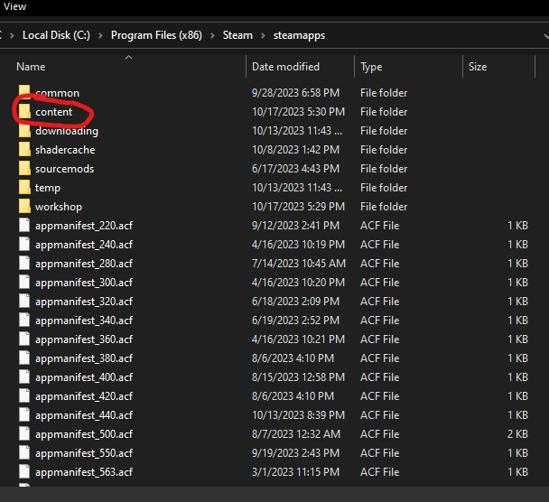Select the 'workshop' folder name
Viewport: 549px width, 502px height.
(x=59, y=207)
